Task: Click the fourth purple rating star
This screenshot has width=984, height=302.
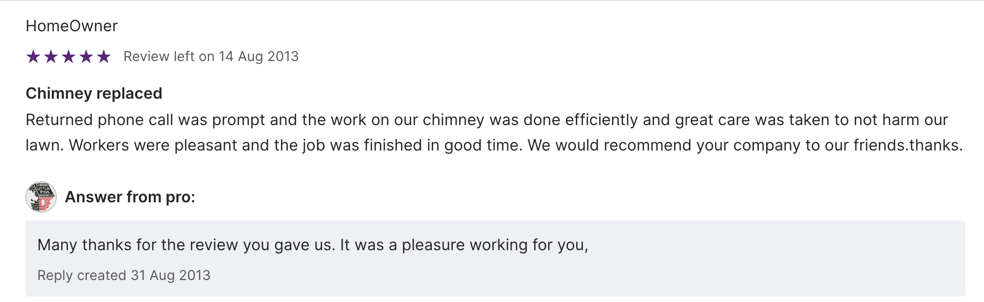Action: (x=86, y=57)
